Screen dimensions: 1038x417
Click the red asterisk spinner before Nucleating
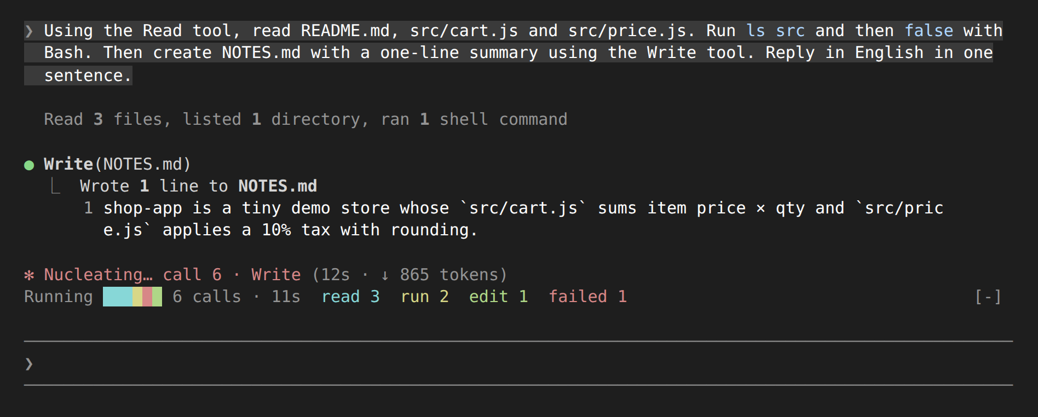[x=29, y=275]
